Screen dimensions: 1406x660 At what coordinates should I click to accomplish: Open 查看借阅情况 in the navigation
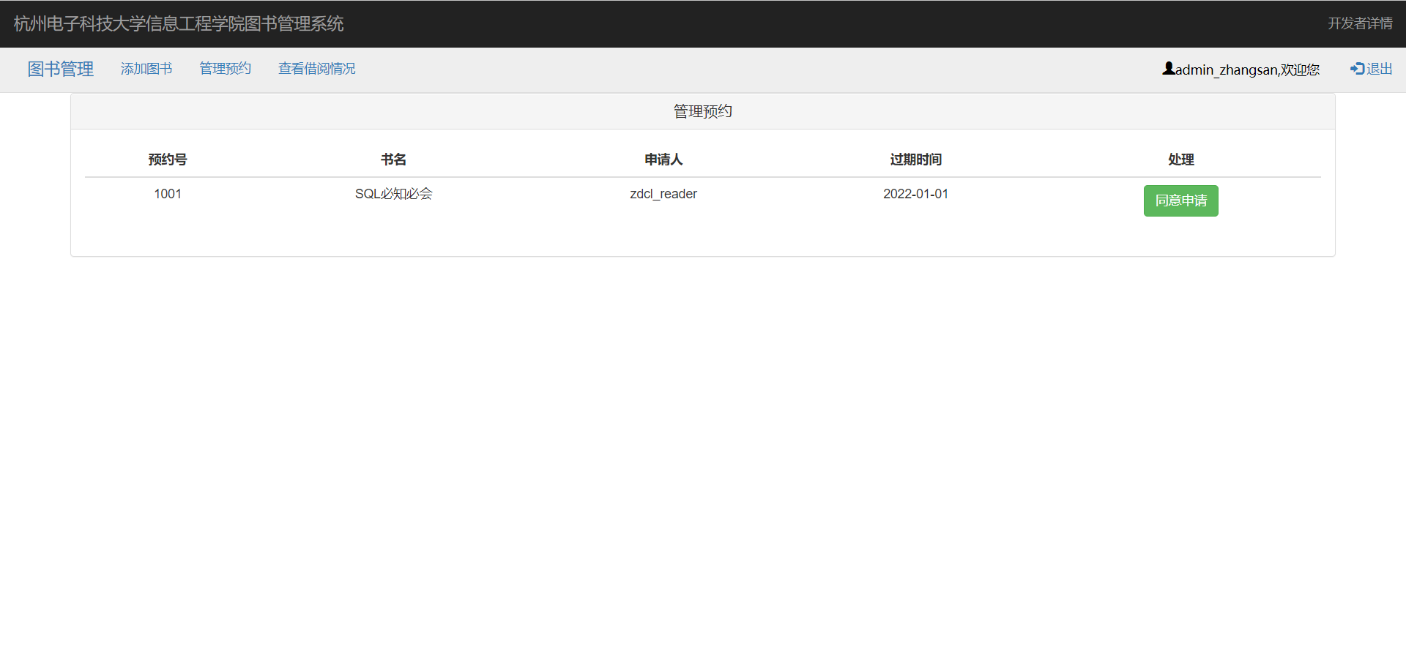point(317,69)
